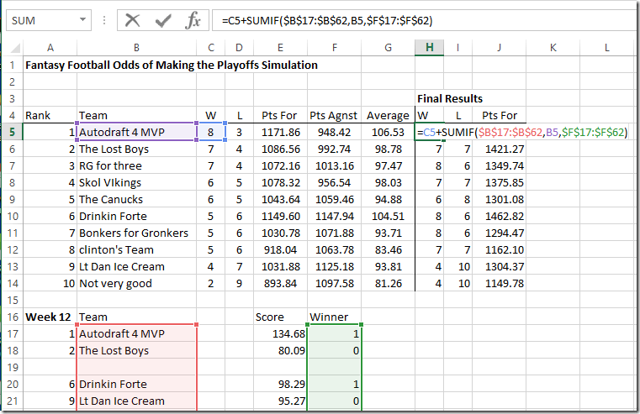This screenshot has height=414, width=640.
Task: Open the Name Box dropdown arrow
Action: point(82,20)
